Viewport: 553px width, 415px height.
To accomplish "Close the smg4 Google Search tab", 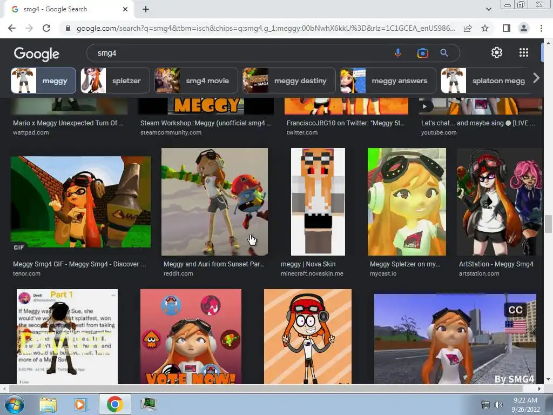I will (x=125, y=9).
